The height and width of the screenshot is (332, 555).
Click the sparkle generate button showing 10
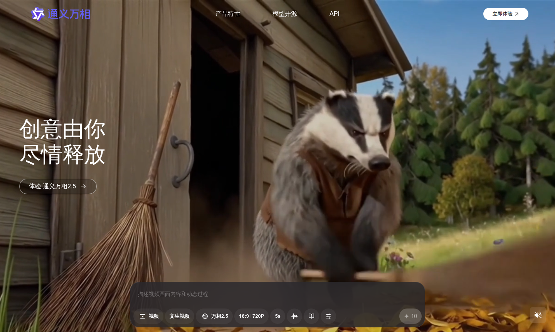pyautogui.click(x=410, y=316)
